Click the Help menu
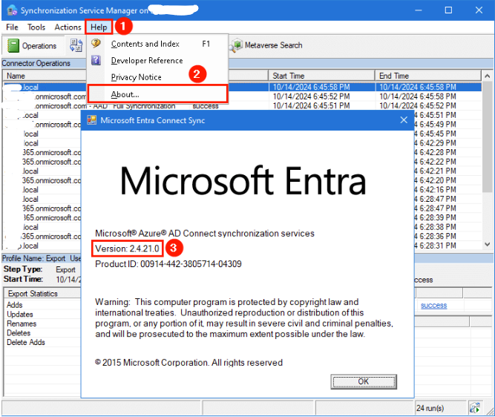The image size is (495, 417). (99, 27)
